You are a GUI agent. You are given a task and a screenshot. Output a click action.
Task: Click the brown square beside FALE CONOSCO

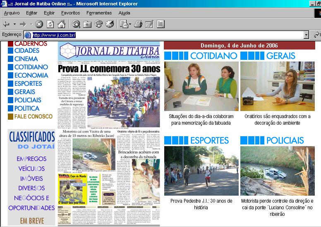click(10, 116)
